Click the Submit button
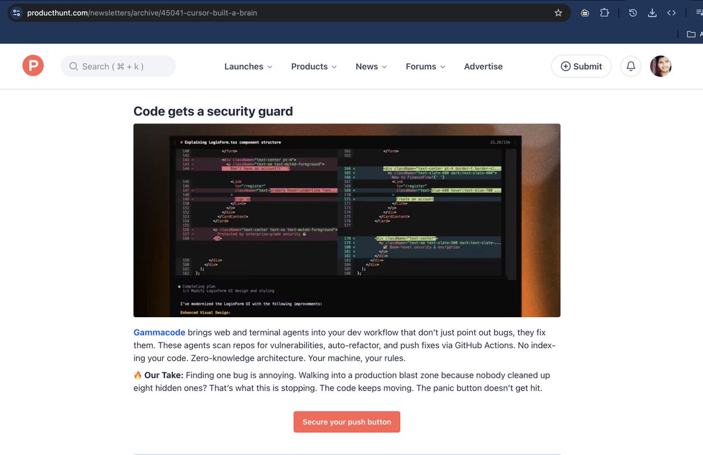 581,66
